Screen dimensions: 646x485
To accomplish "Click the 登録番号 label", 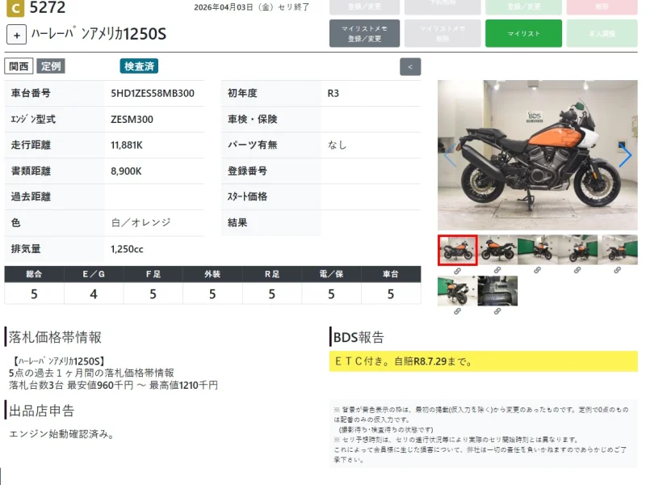I will (x=247, y=171).
